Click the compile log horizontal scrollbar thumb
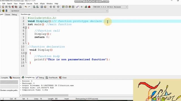The image size is (181, 101). pyautogui.click(x=45, y=95)
